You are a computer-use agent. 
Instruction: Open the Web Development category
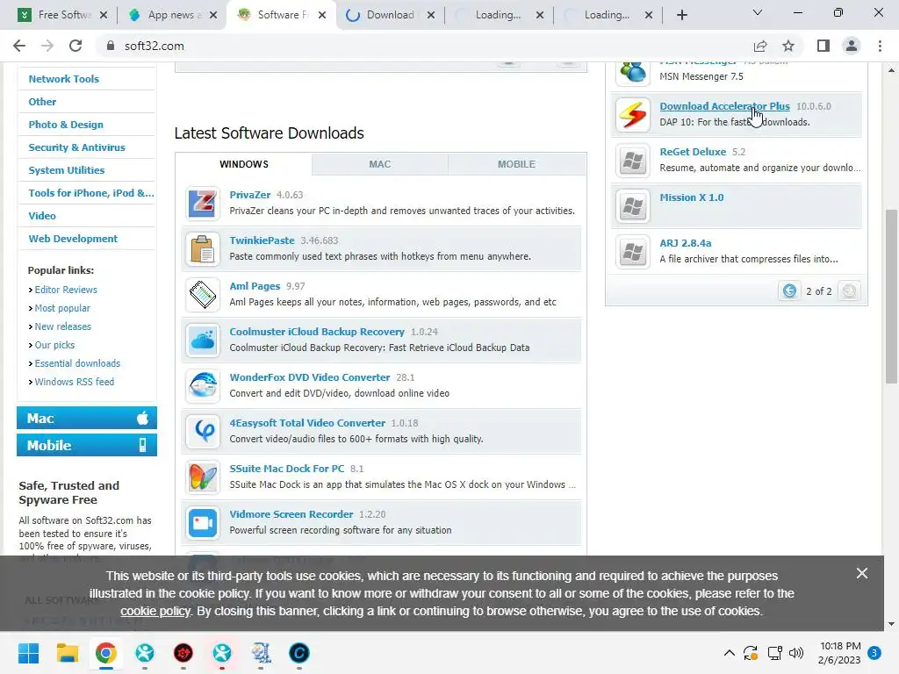pyautogui.click(x=73, y=239)
